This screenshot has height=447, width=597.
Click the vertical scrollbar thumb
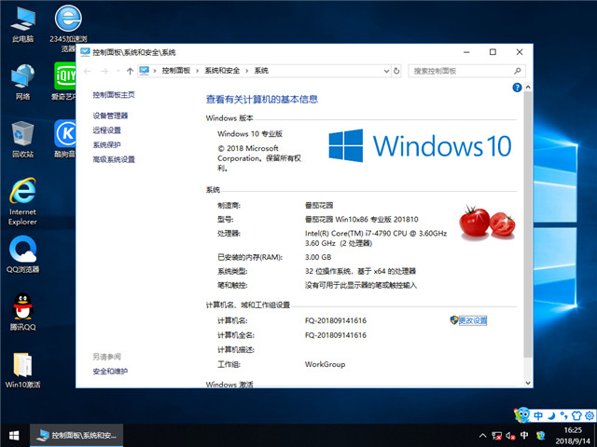tap(528, 224)
